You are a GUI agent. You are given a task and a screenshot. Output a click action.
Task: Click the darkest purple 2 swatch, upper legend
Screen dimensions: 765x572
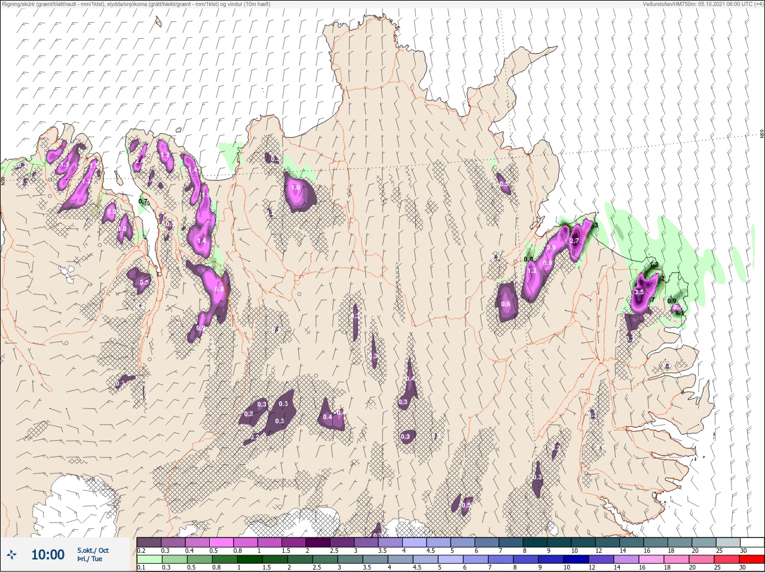tap(319, 542)
